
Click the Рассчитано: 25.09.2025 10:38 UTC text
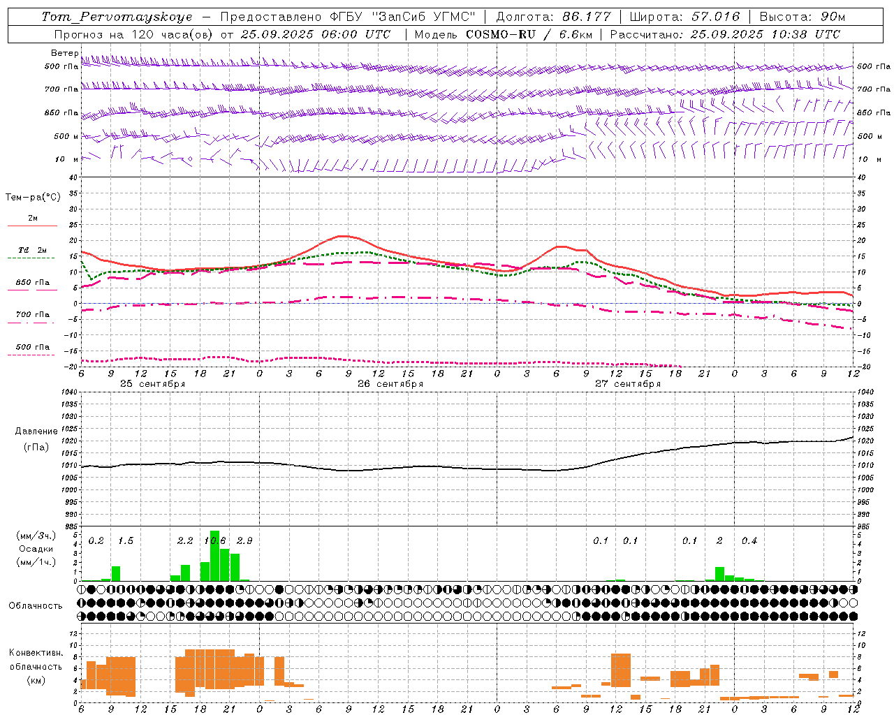(725, 34)
